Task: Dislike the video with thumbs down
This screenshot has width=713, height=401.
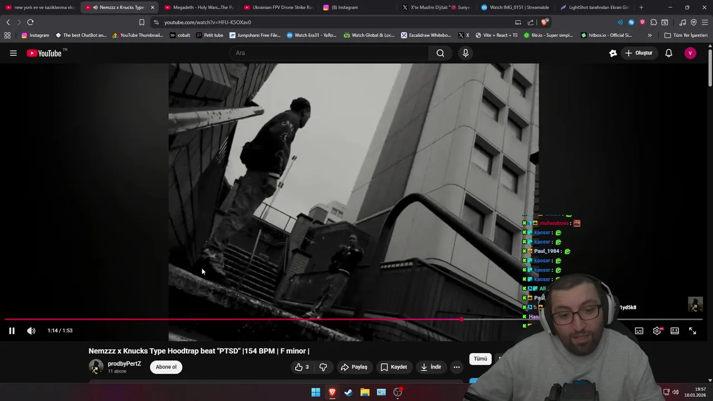Action: [323, 367]
